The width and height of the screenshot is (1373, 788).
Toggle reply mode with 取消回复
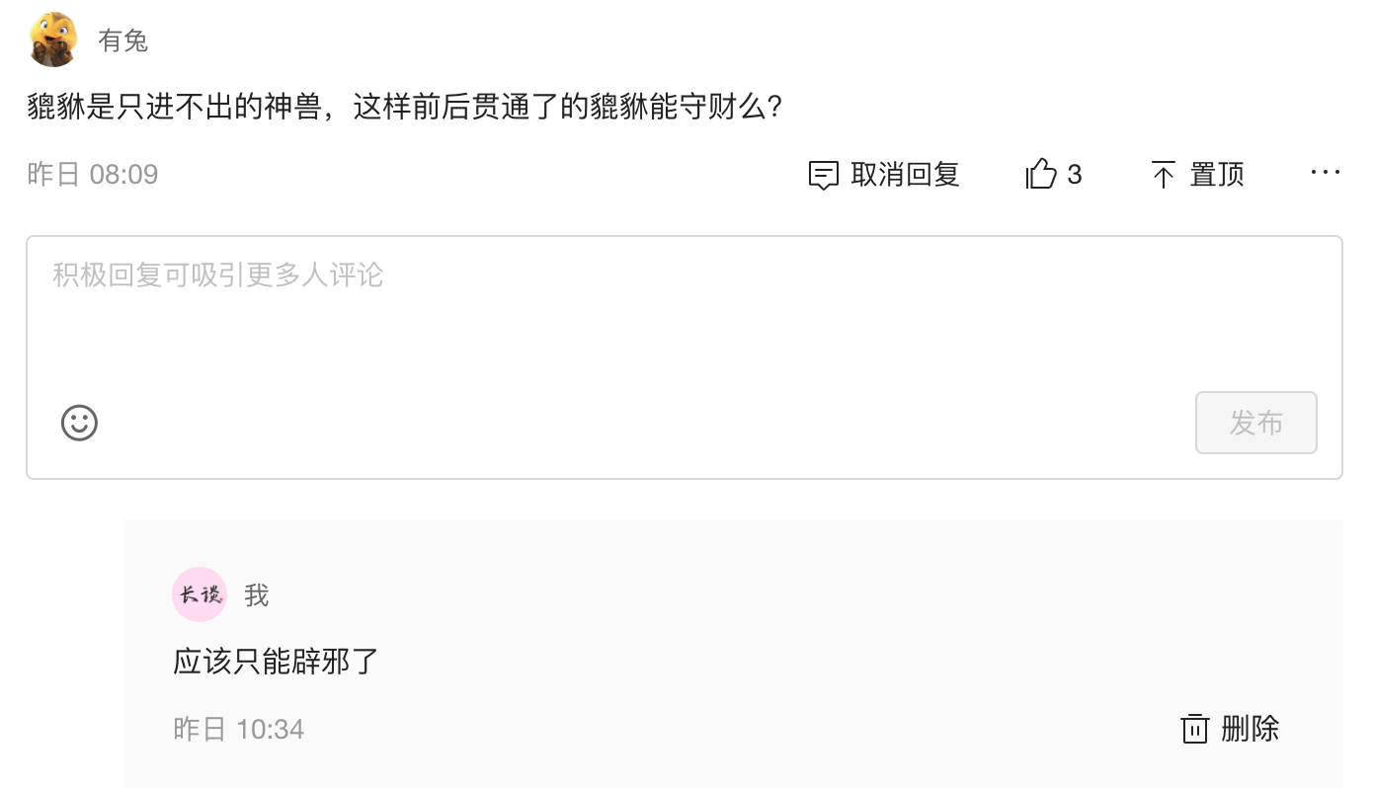click(x=882, y=174)
